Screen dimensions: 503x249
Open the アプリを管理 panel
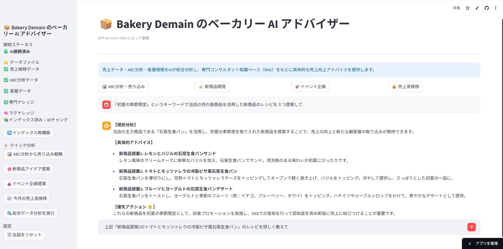(x=482, y=243)
